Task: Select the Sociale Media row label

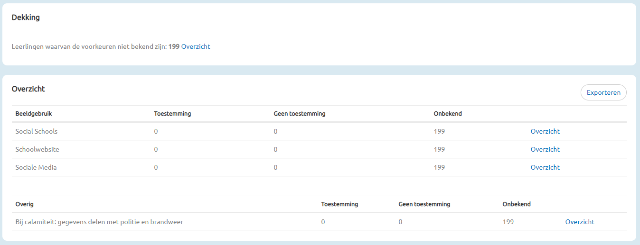Action: click(36, 167)
